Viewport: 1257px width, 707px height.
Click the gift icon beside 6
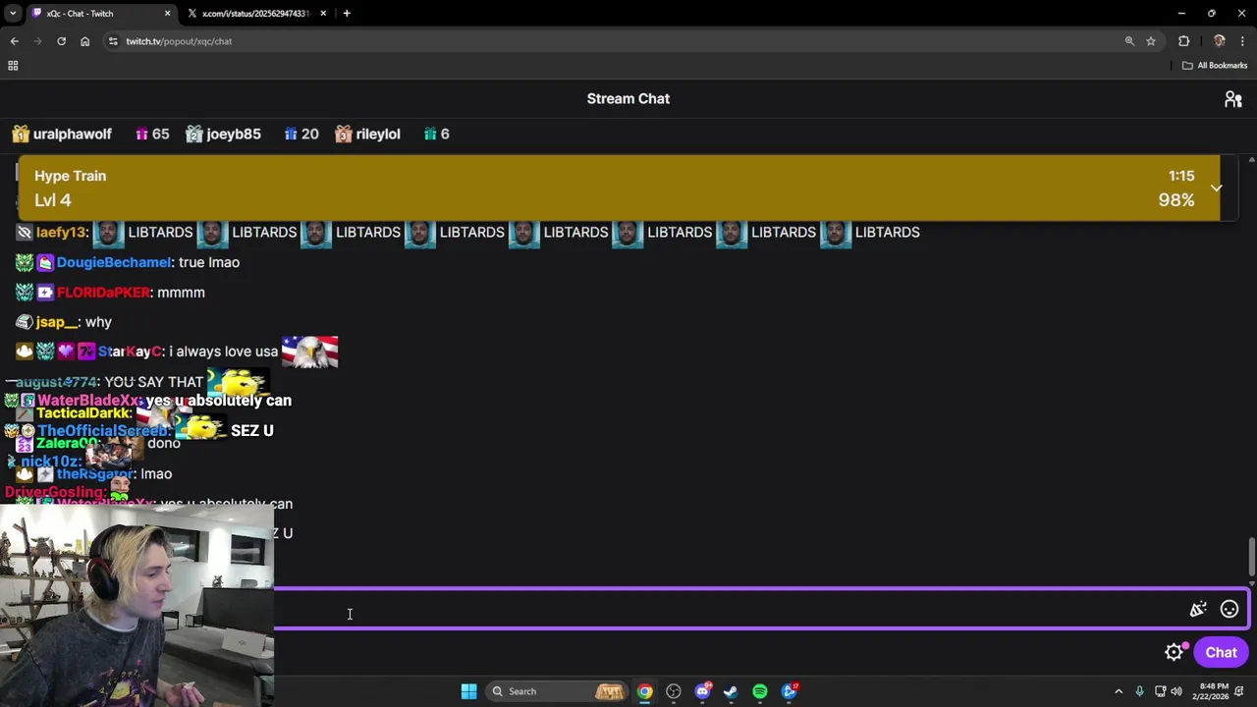tap(430, 135)
